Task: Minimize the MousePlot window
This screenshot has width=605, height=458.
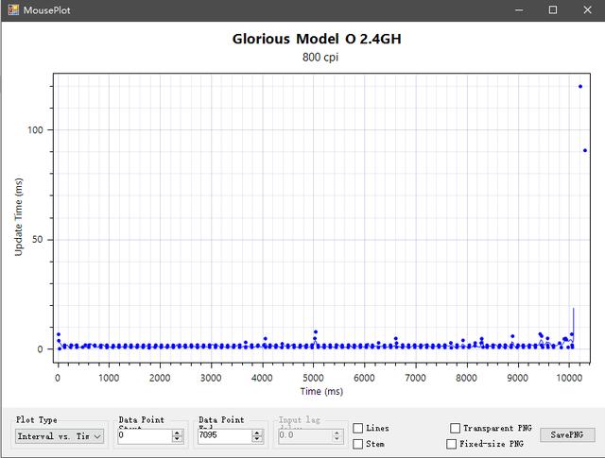Action: pyautogui.click(x=519, y=10)
